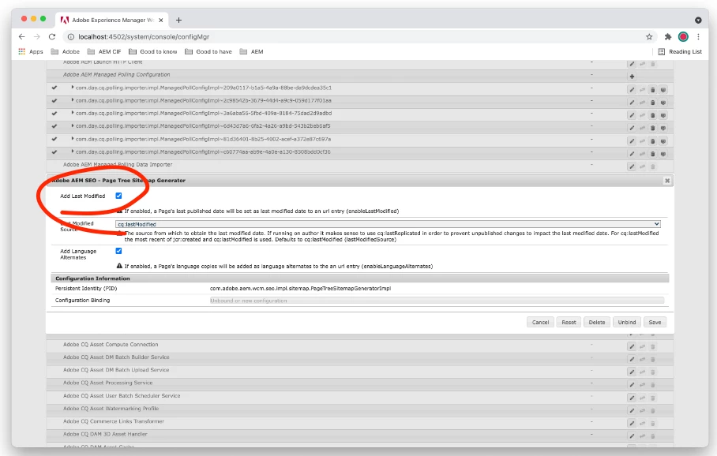Screen dimensions: 717x456
Task: Open Last Modified Source dropdown cq:lastModified
Action: 388,224
